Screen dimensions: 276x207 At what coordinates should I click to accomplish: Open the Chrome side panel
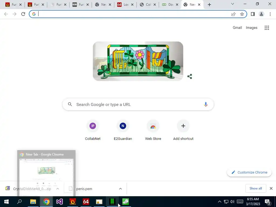point(253,14)
